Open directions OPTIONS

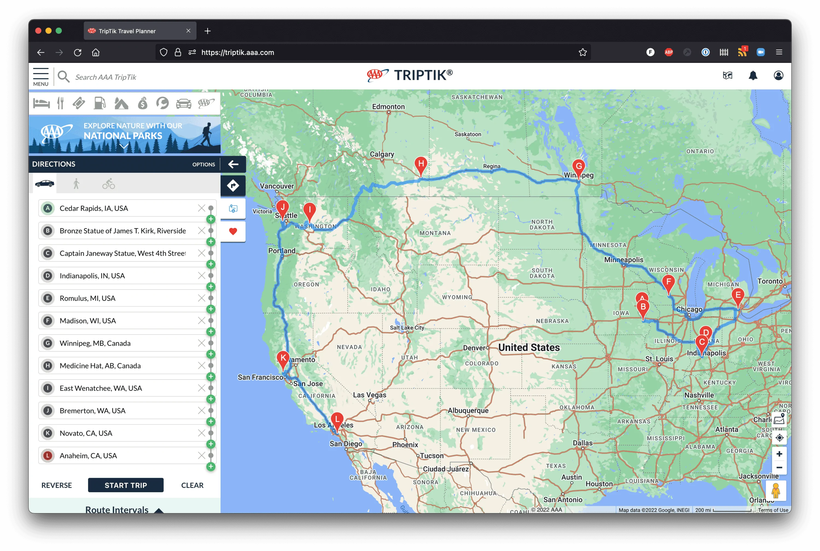click(204, 164)
